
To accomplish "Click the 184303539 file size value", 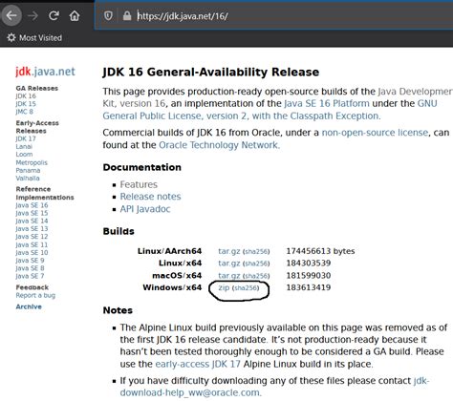I will click(309, 263).
